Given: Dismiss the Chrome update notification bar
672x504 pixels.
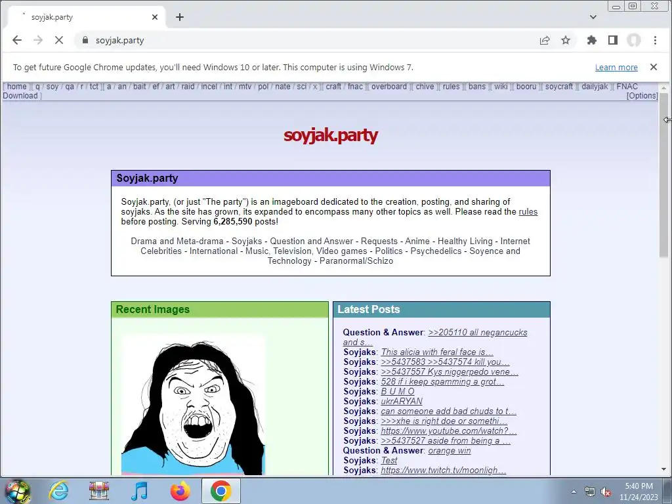Looking at the screenshot, I should 653,67.
